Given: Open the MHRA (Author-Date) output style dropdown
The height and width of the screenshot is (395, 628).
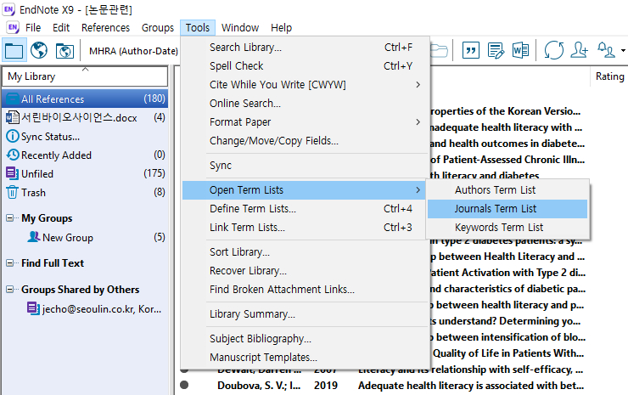Looking at the screenshot, I should tap(133, 51).
